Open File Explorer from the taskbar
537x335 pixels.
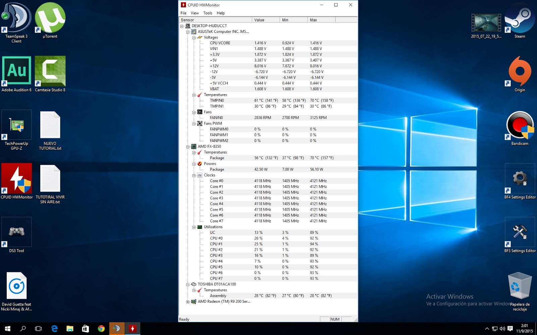tap(70, 329)
